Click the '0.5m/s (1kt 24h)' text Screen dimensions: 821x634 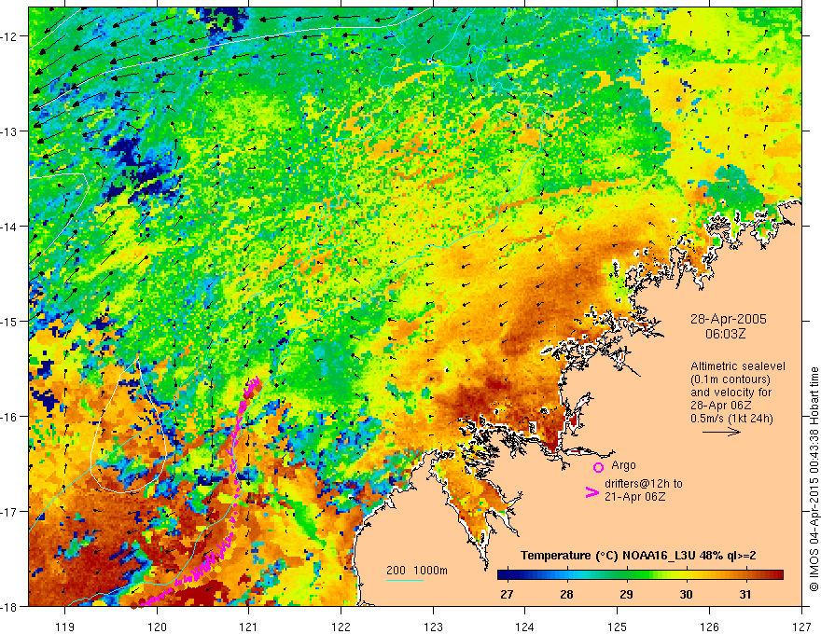pyautogui.click(x=731, y=419)
